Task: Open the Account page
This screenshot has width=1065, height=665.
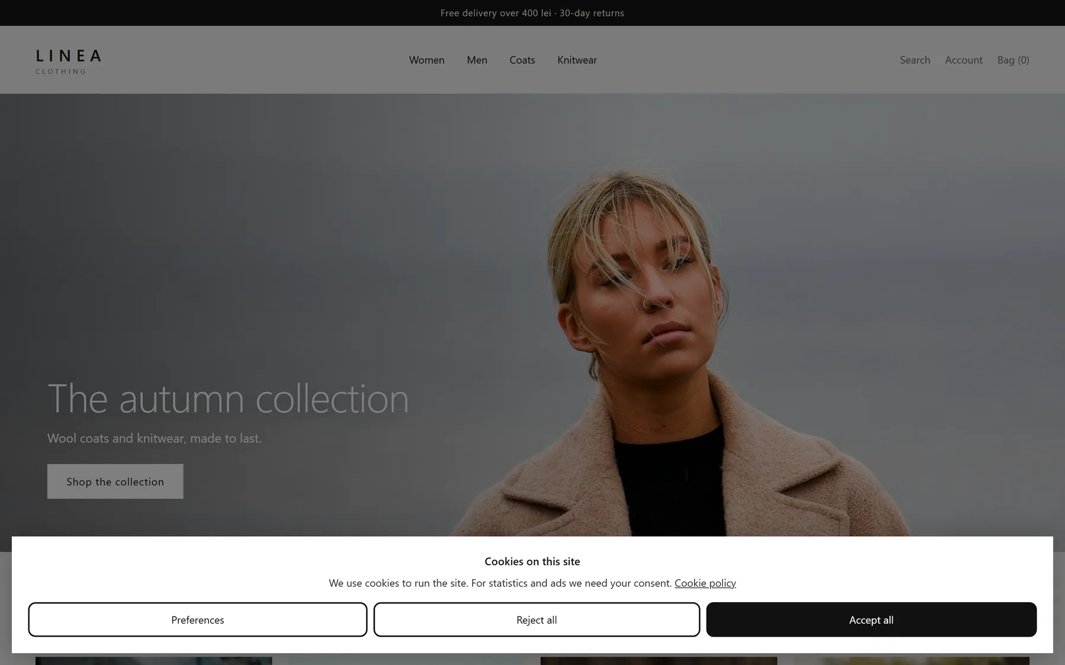Action: [x=963, y=60]
